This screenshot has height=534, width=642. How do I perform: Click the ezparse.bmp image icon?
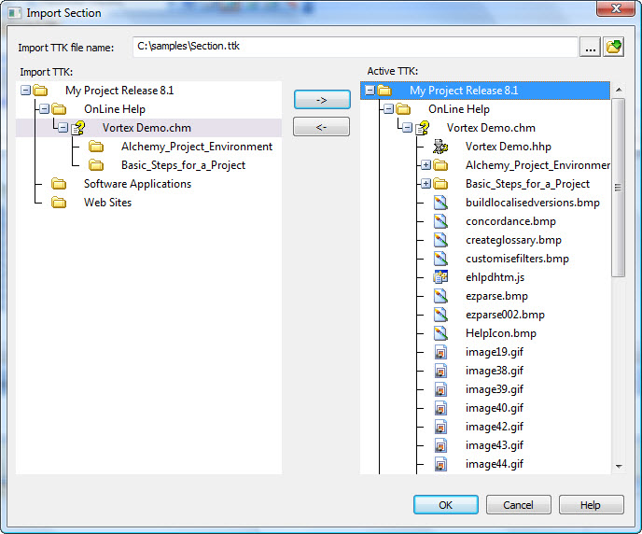pyautogui.click(x=440, y=296)
